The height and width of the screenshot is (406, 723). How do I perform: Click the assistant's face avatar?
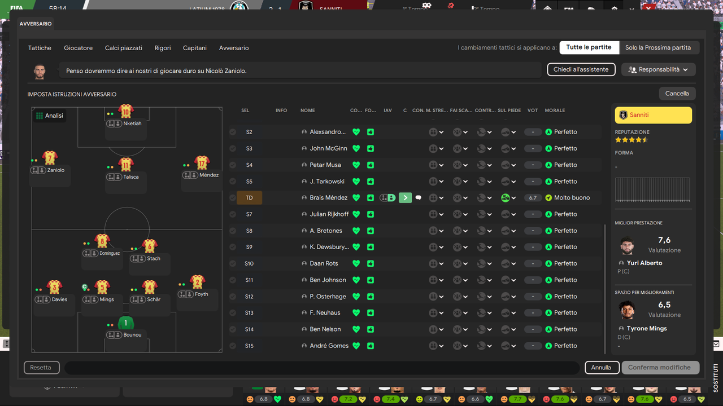coord(39,72)
